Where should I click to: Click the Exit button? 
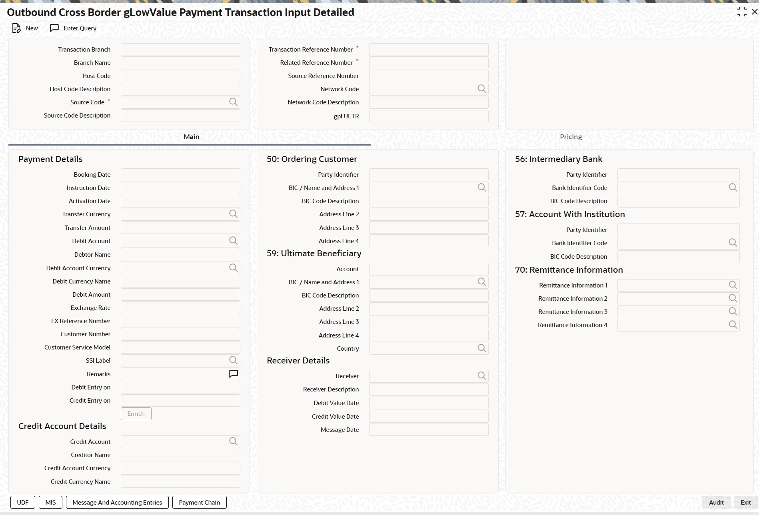pyautogui.click(x=745, y=503)
